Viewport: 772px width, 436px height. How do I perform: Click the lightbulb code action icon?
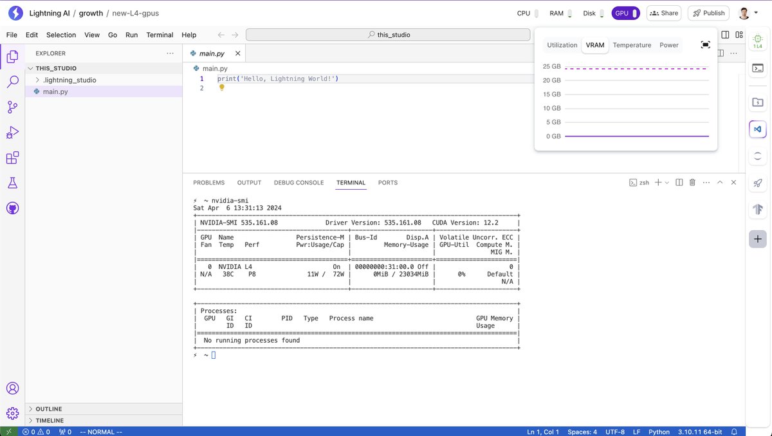tap(222, 88)
